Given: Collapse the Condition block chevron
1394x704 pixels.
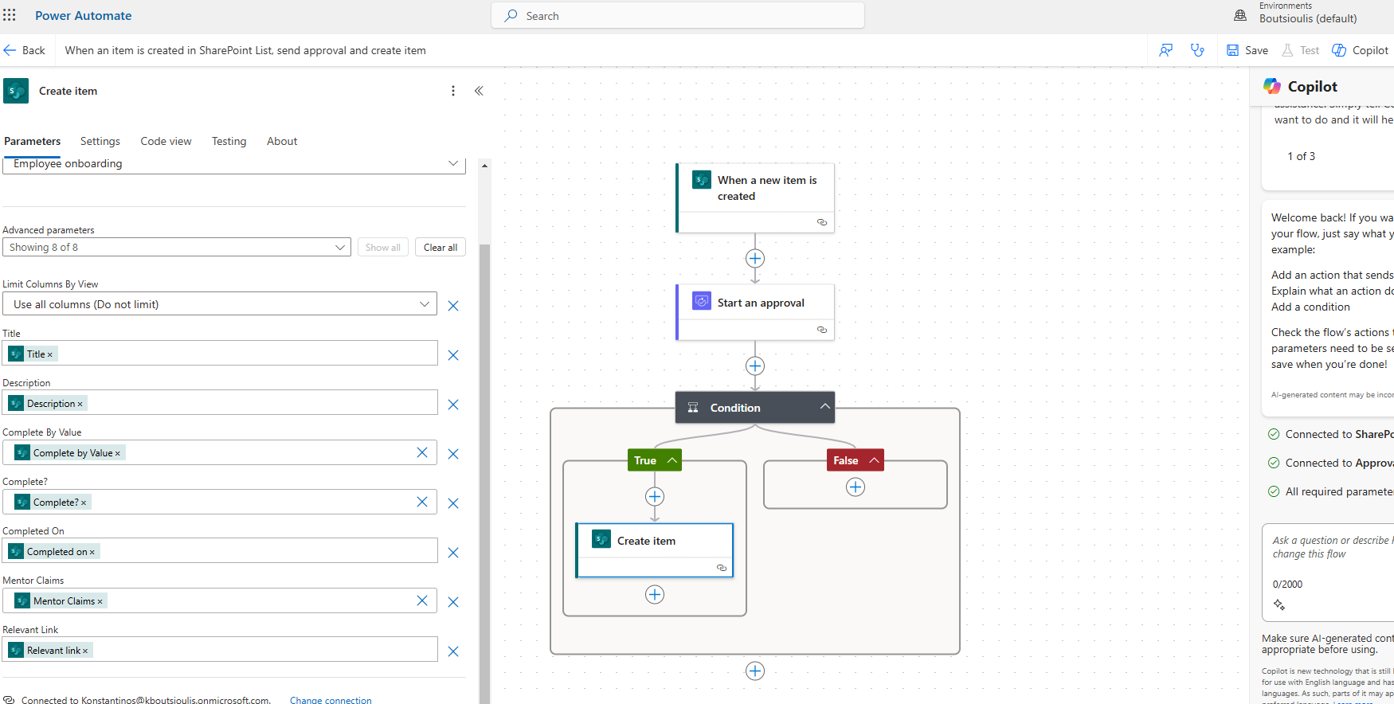Looking at the screenshot, I should coord(825,407).
